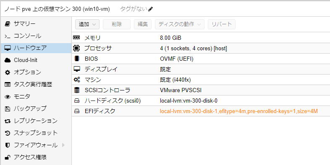Select the EFIディスク row label
330x165 pixels.
coord(100,111)
